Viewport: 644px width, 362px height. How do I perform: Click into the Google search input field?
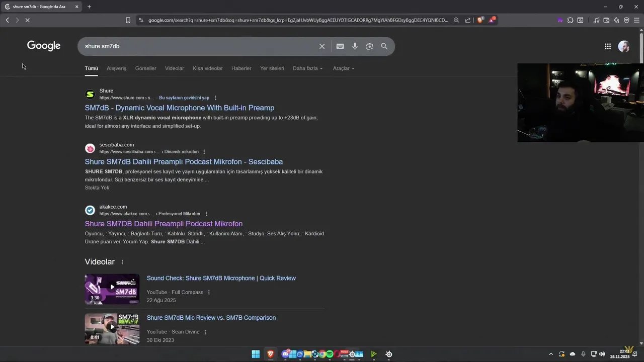199,46
